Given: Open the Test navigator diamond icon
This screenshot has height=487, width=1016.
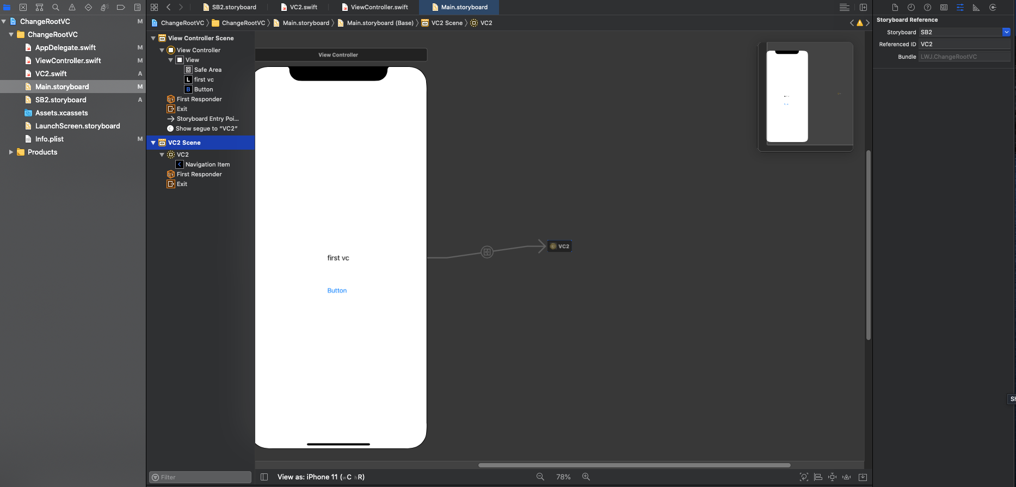Looking at the screenshot, I should pyautogui.click(x=88, y=7).
